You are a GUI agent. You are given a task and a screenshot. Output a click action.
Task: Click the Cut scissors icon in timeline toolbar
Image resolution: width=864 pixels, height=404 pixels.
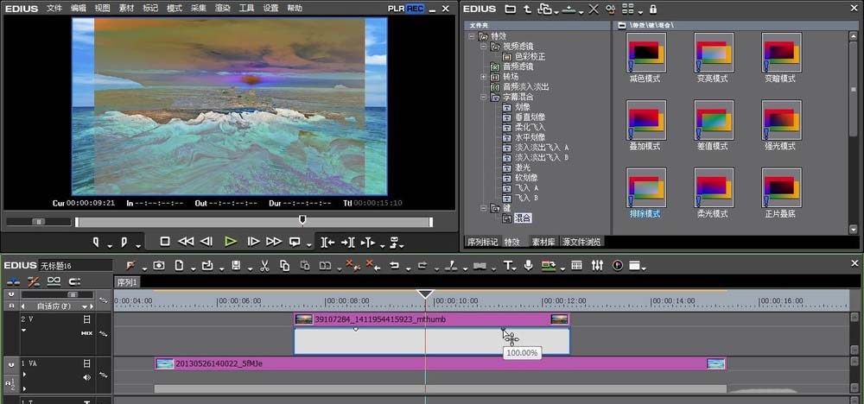pos(264,266)
